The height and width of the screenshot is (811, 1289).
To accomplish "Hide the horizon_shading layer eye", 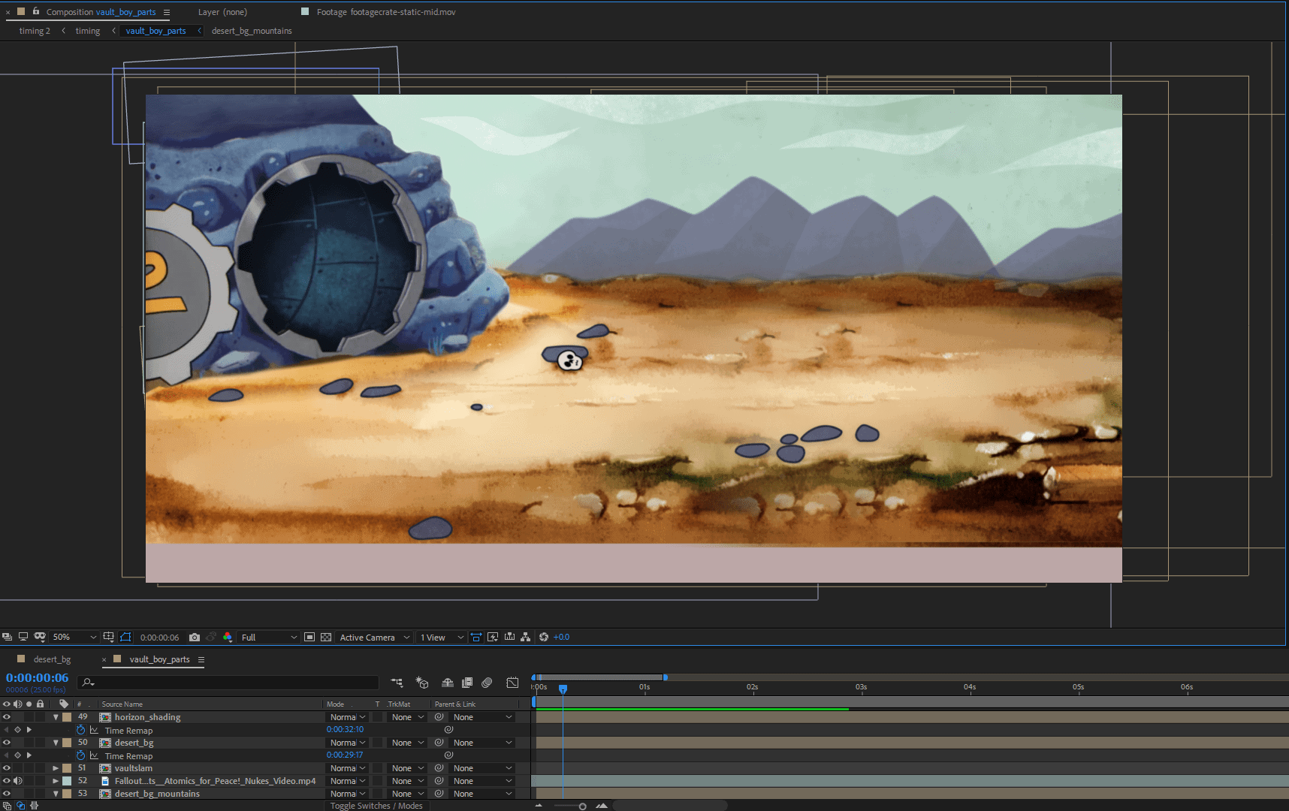I will pos(7,717).
